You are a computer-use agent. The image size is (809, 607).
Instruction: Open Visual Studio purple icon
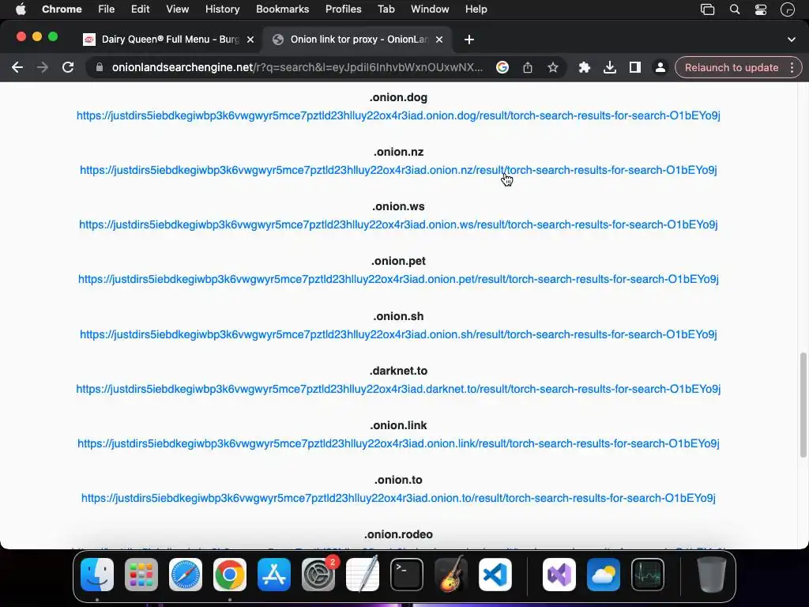coord(559,575)
